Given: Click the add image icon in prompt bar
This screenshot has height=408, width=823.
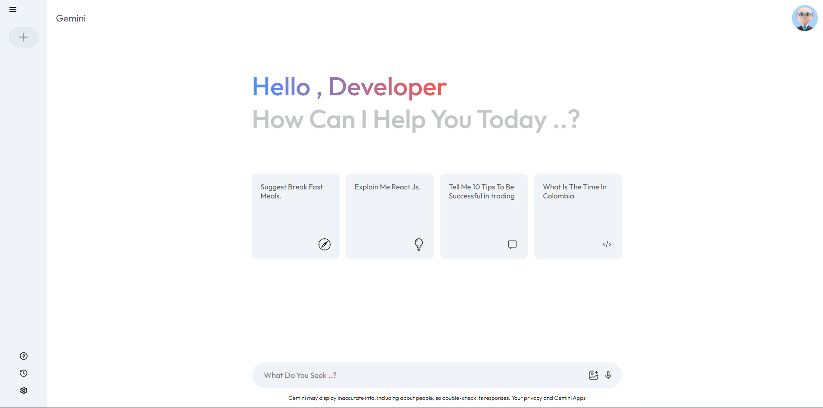Looking at the screenshot, I should point(594,375).
